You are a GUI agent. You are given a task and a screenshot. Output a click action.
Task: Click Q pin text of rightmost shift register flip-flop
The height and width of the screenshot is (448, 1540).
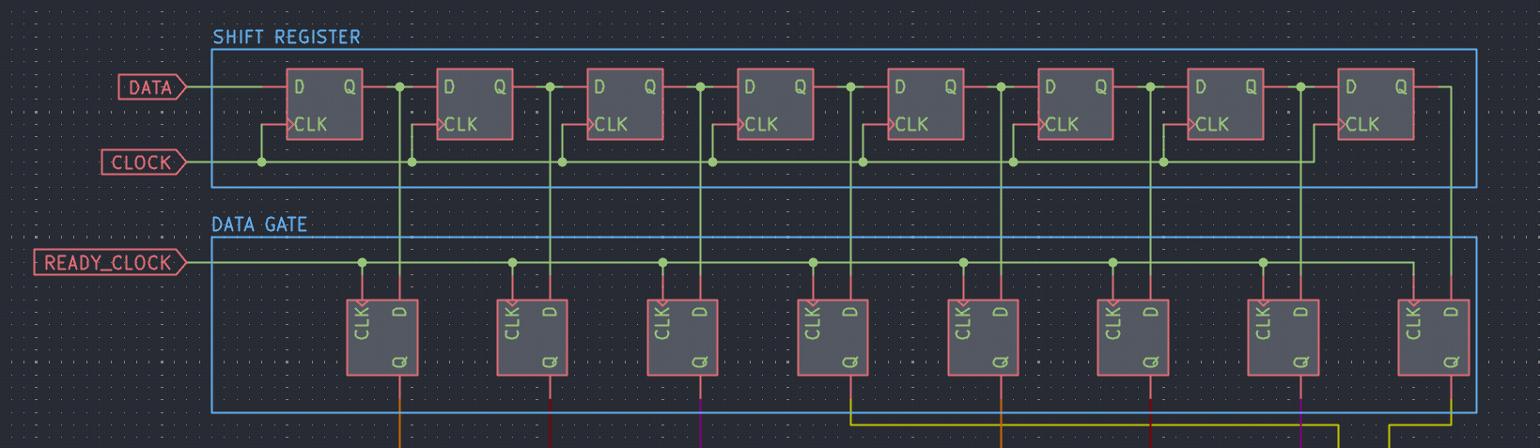tap(1401, 86)
